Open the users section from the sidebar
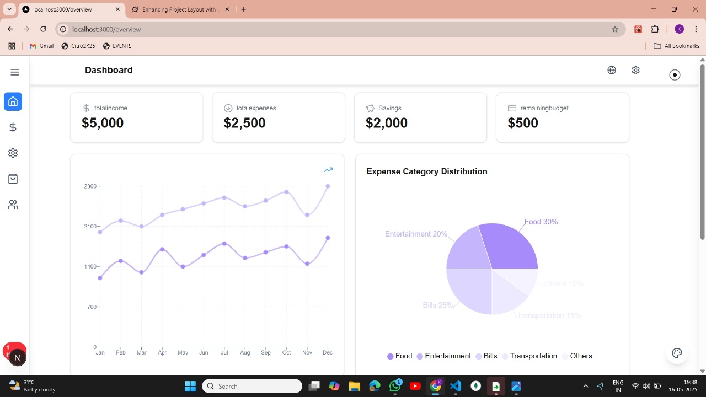Image resolution: width=706 pixels, height=397 pixels. coord(13,205)
